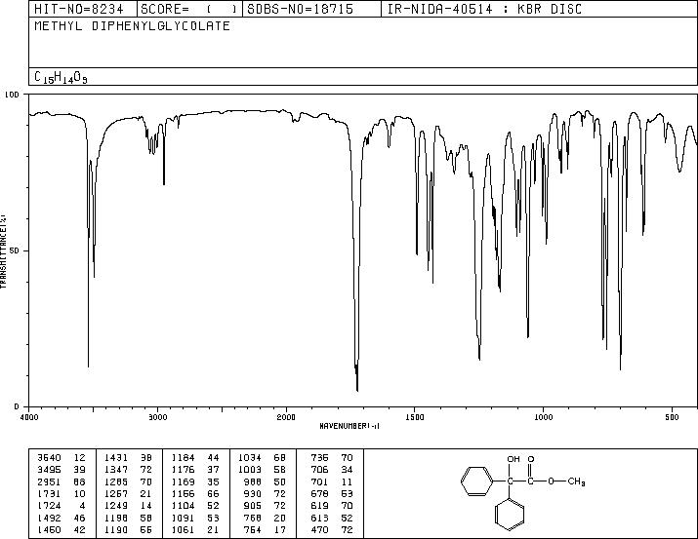Click the SCORE field in header
The image size is (698, 539).
tap(189, 9)
